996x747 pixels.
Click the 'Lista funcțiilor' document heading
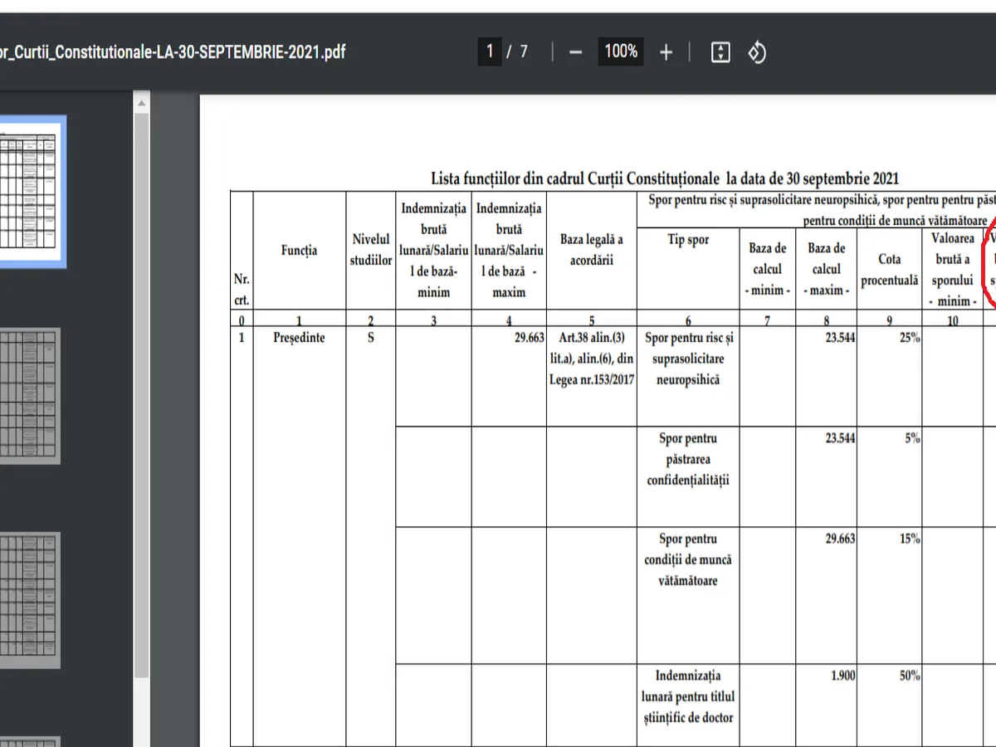(664, 178)
